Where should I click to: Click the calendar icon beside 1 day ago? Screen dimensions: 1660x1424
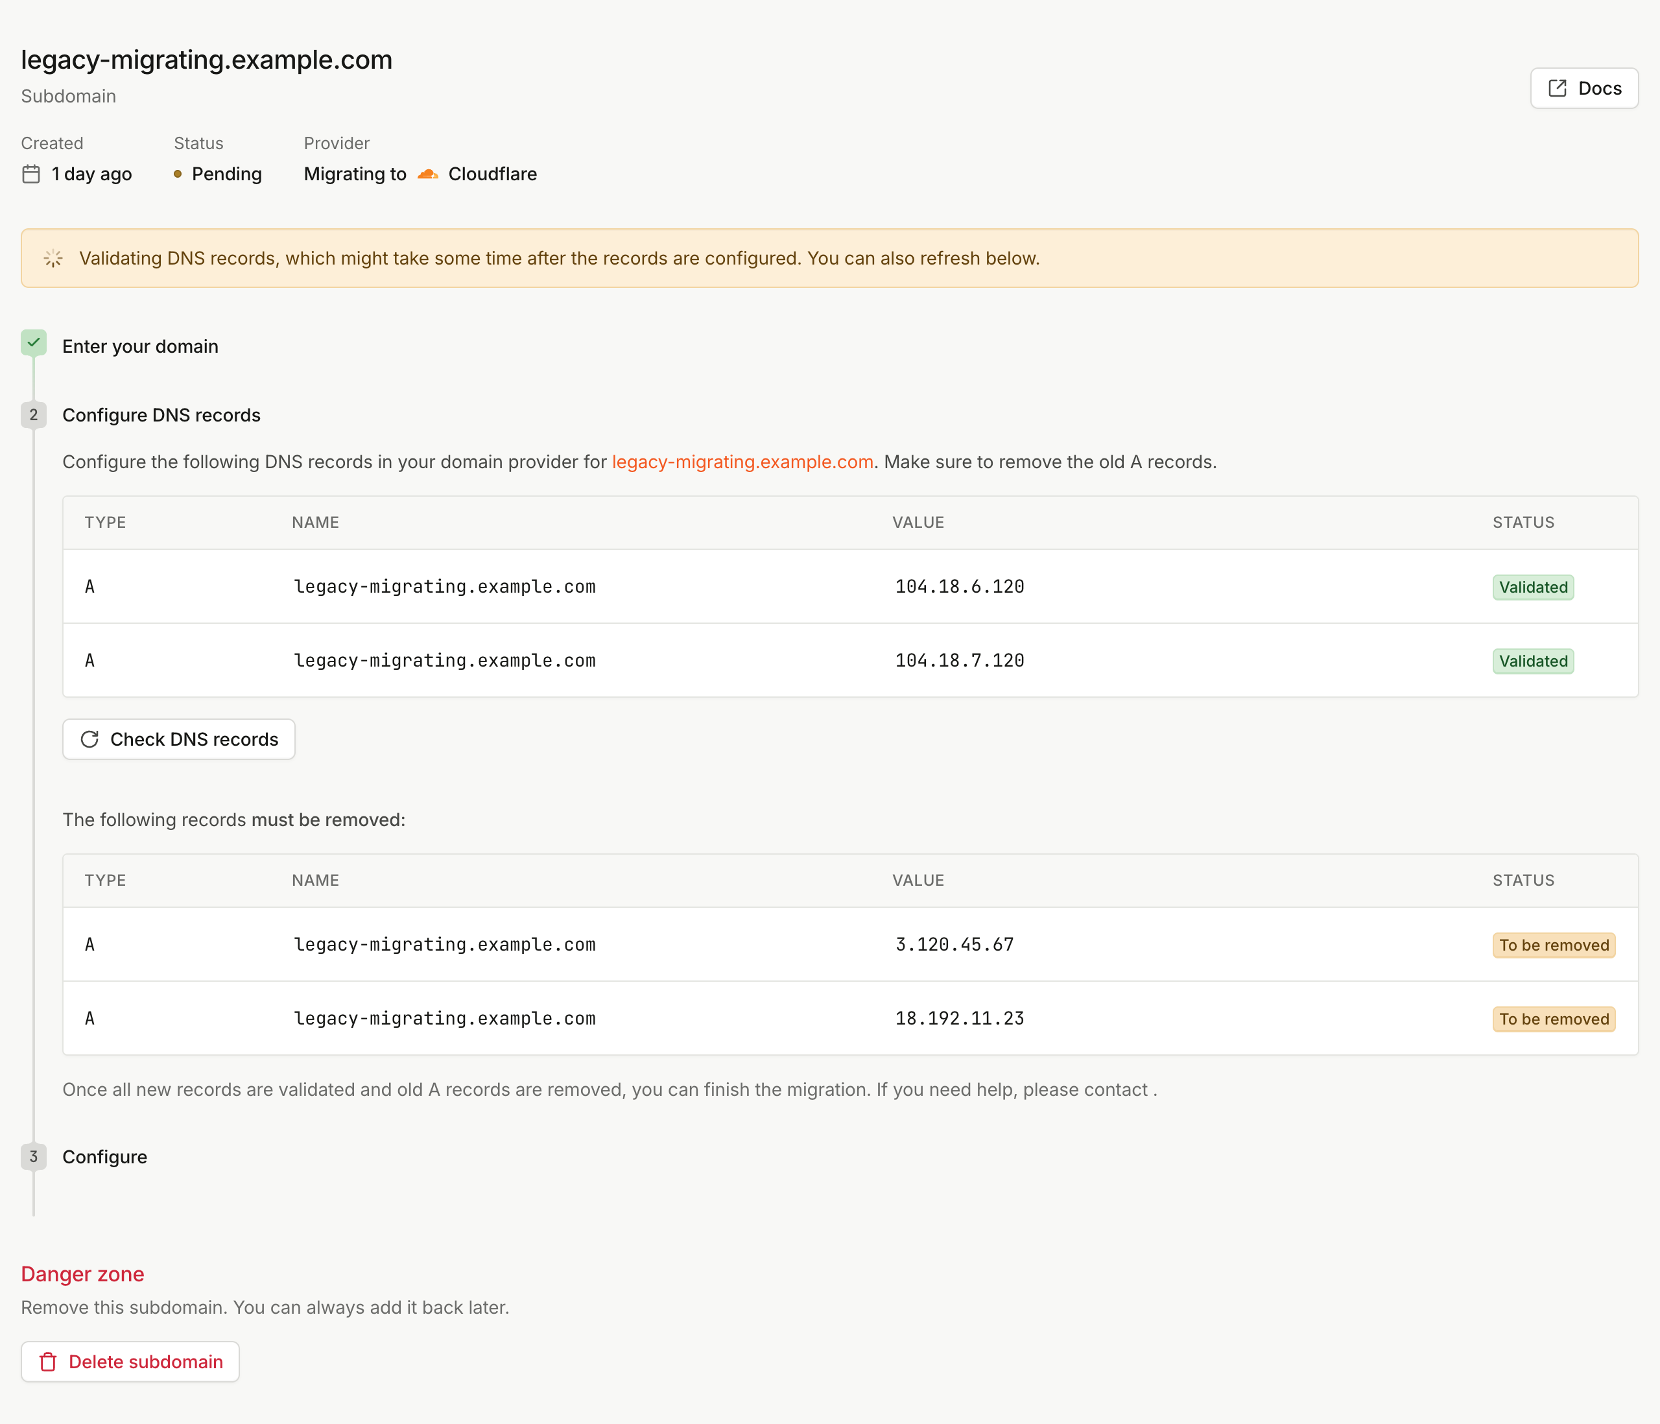coord(31,174)
